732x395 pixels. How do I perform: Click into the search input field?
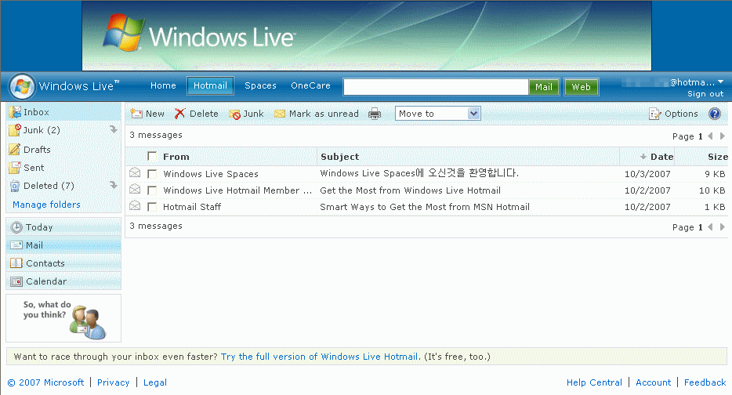[436, 87]
